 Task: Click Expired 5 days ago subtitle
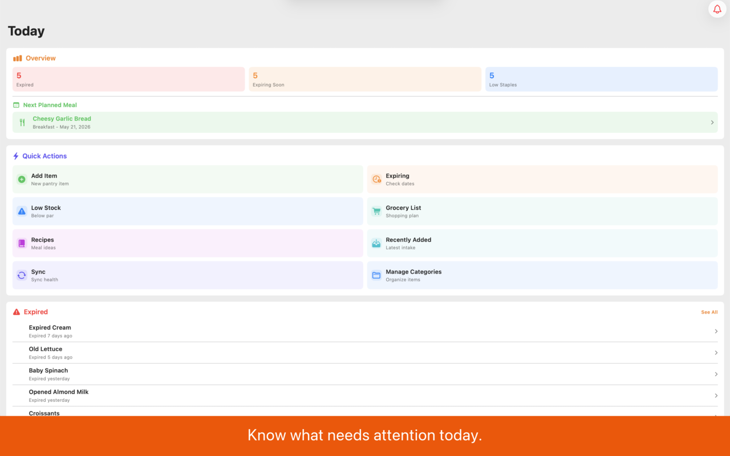pos(51,357)
